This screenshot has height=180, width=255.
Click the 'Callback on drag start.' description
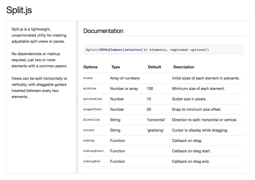(x=191, y=151)
